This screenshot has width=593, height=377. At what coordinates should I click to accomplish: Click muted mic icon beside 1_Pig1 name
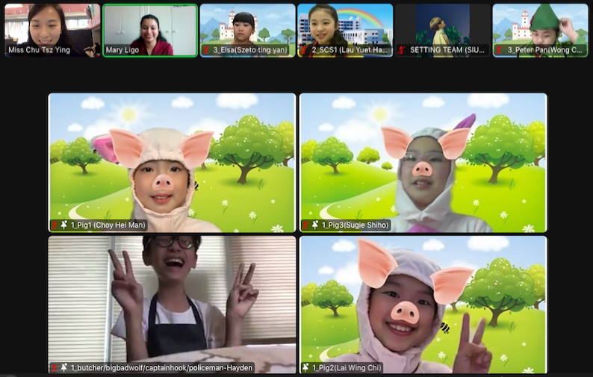point(55,225)
